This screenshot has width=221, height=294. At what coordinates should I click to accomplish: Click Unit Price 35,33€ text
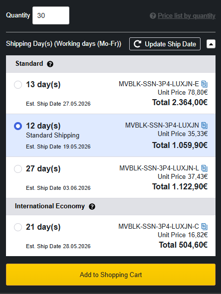click(x=183, y=134)
